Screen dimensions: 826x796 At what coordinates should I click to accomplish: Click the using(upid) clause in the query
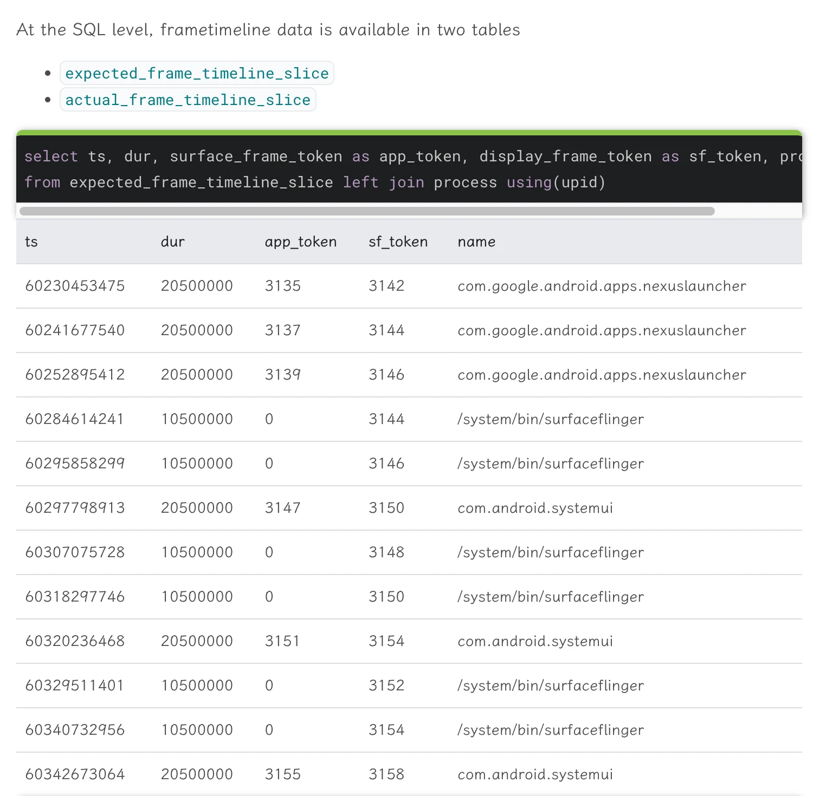tap(555, 182)
